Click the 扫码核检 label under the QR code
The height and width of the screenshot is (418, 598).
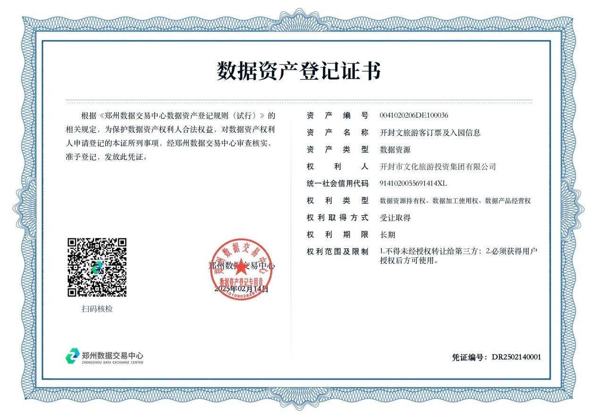point(97,309)
